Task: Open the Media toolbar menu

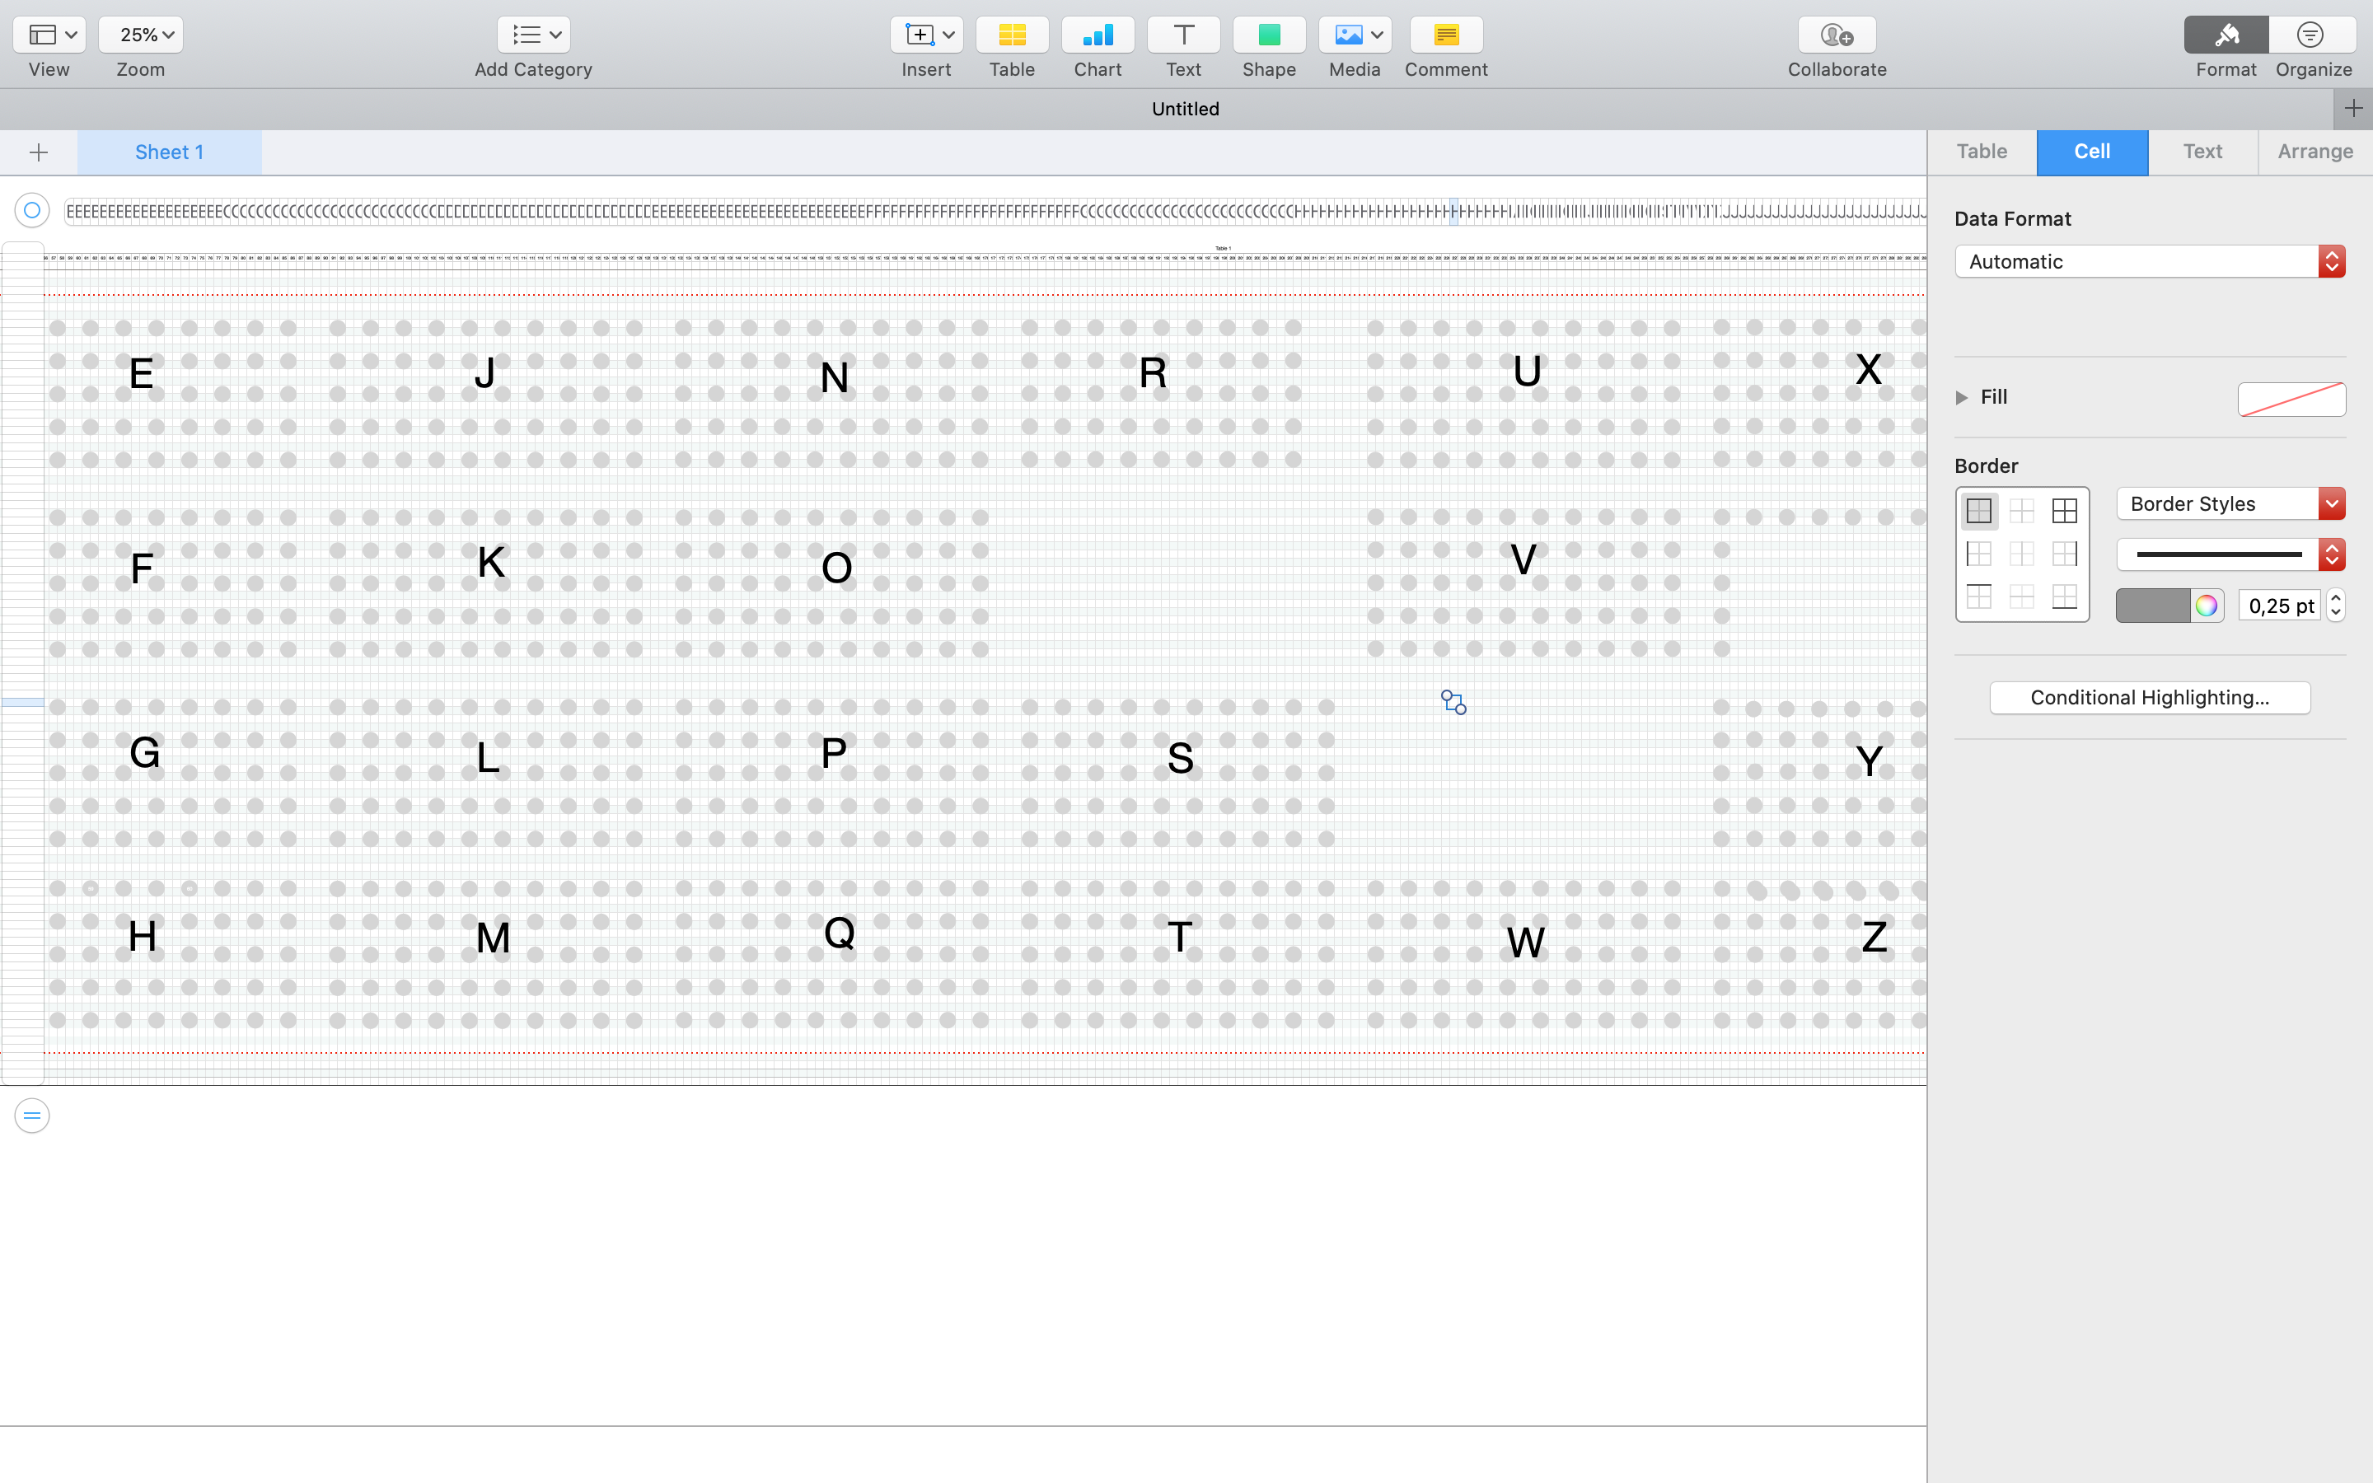Action: [x=1355, y=35]
